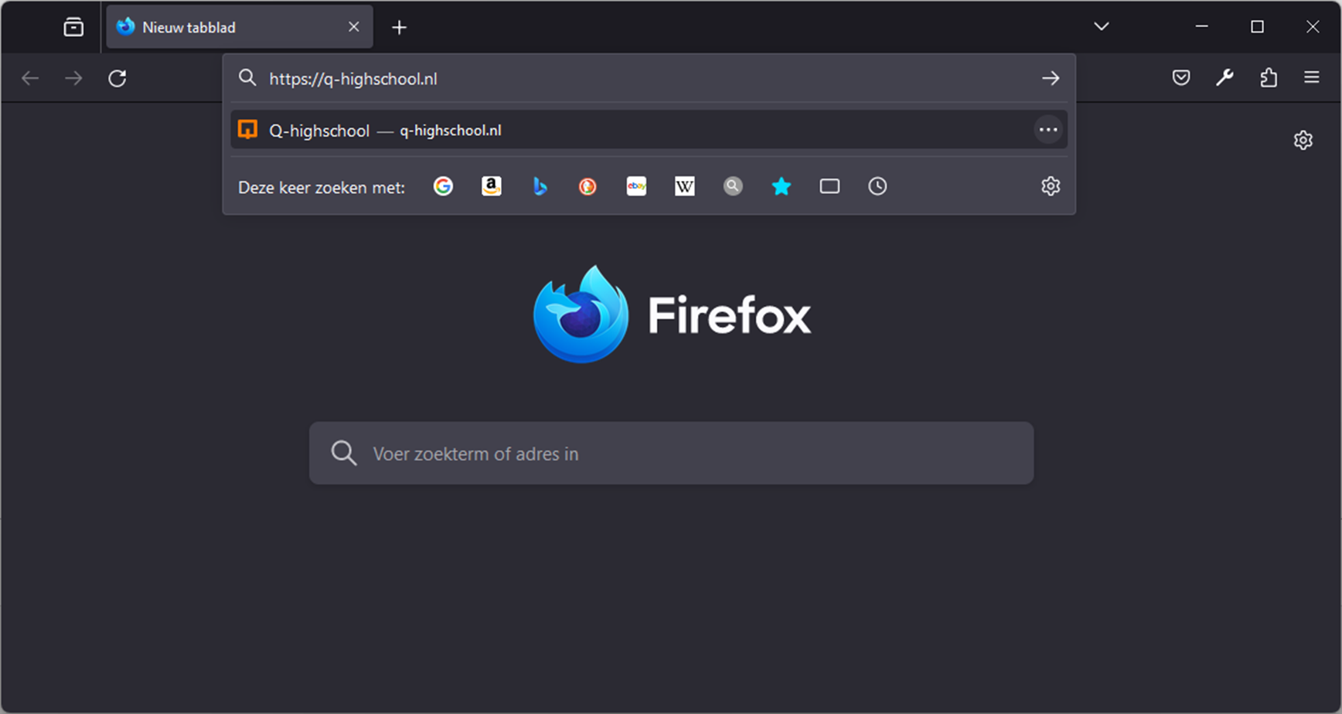Select the Q-highschool autocomplete suggestion
1342x714 pixels.
(x=541, y=130)
